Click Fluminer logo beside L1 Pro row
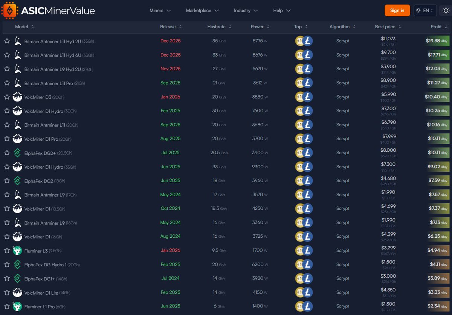 [17, 306]
